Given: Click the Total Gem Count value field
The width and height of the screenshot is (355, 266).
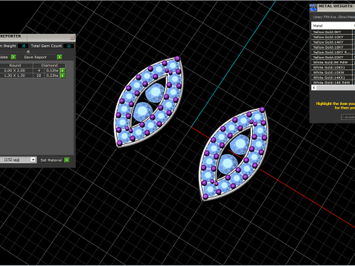Looking at the screenshot, I should (x=69, y=46).
